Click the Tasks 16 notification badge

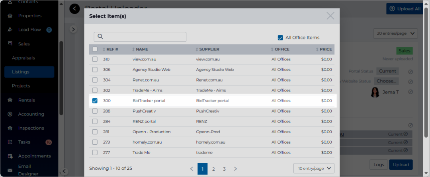[49, 142]
